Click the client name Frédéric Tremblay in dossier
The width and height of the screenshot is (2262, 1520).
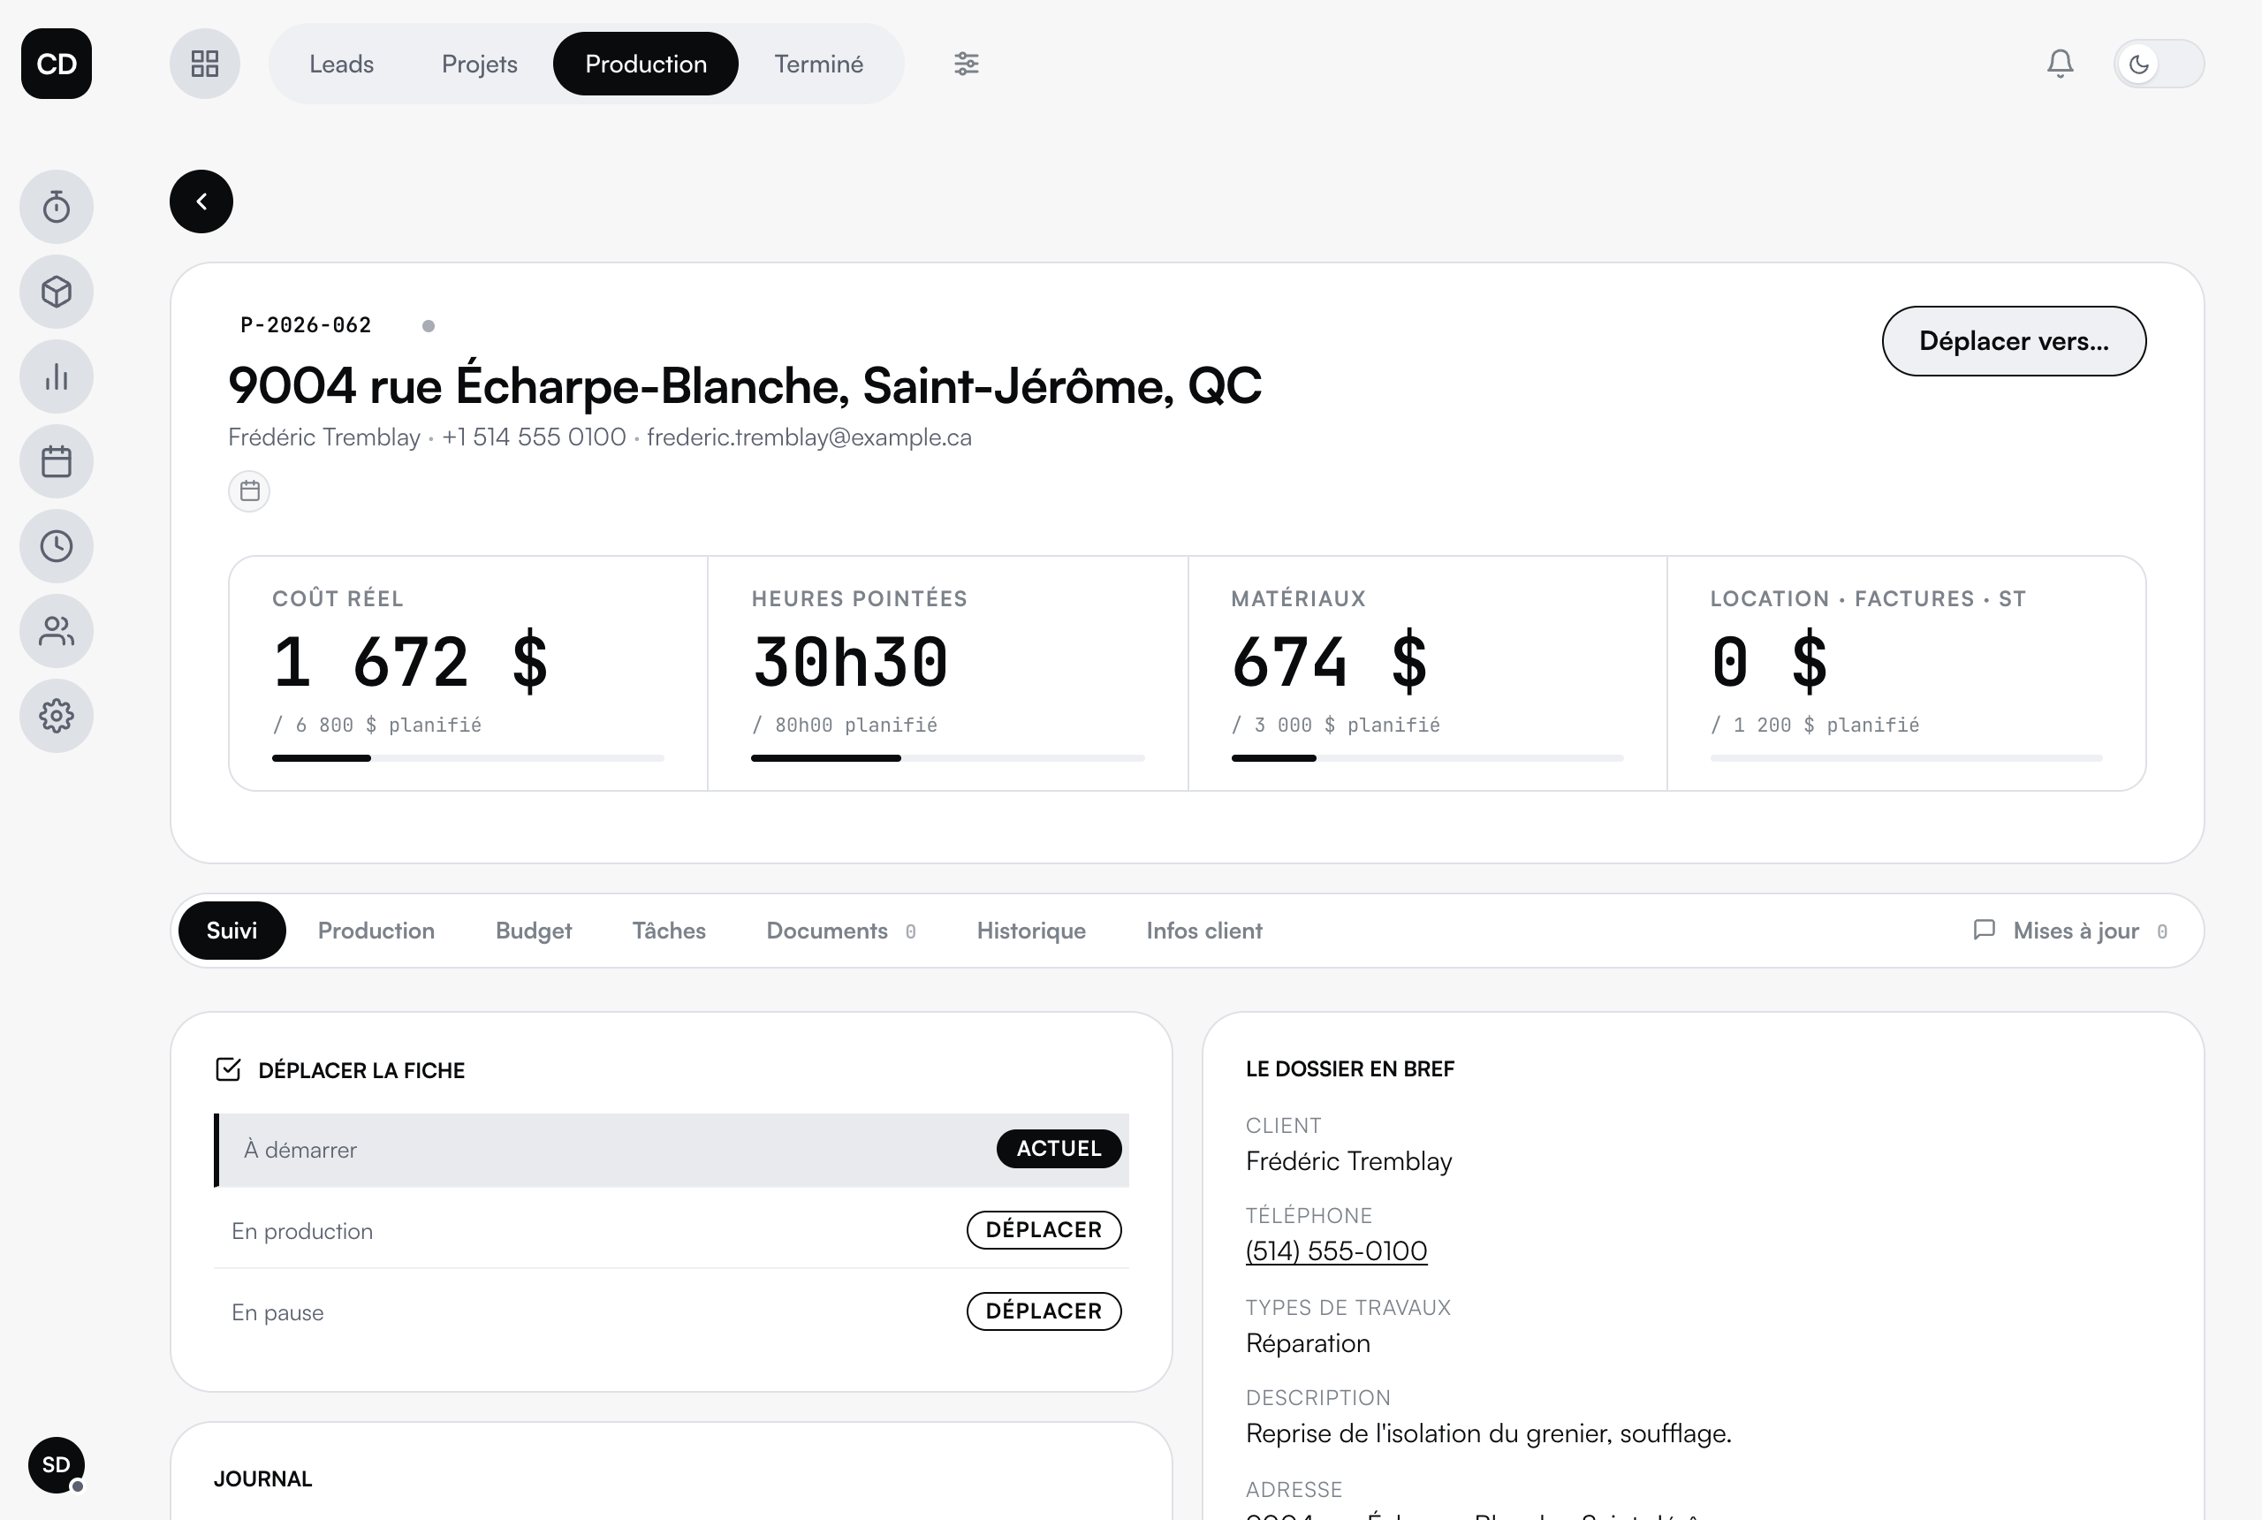[x=1348, y=1160]
